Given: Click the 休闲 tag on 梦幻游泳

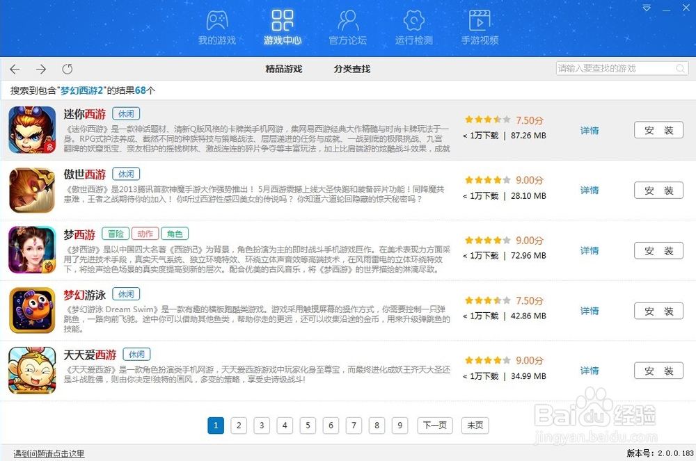Looking at the screenshot, I should [x=126, y=294].
